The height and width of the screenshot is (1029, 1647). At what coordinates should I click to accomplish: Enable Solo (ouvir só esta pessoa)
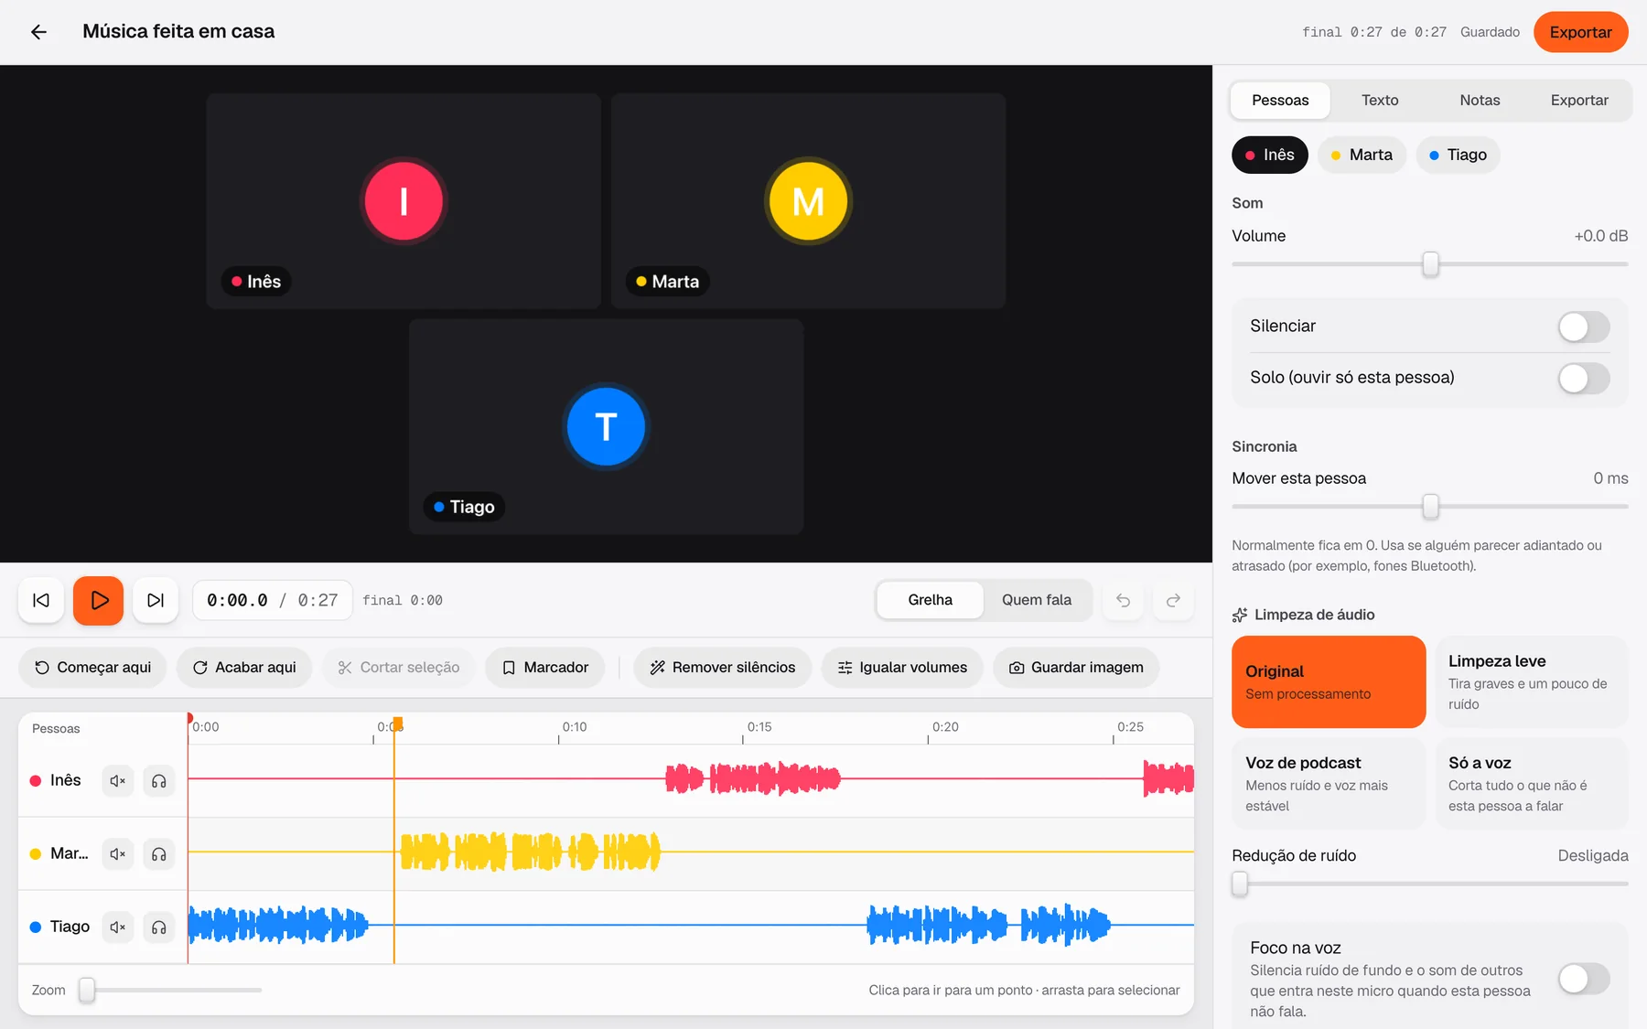pos(1584,378)
